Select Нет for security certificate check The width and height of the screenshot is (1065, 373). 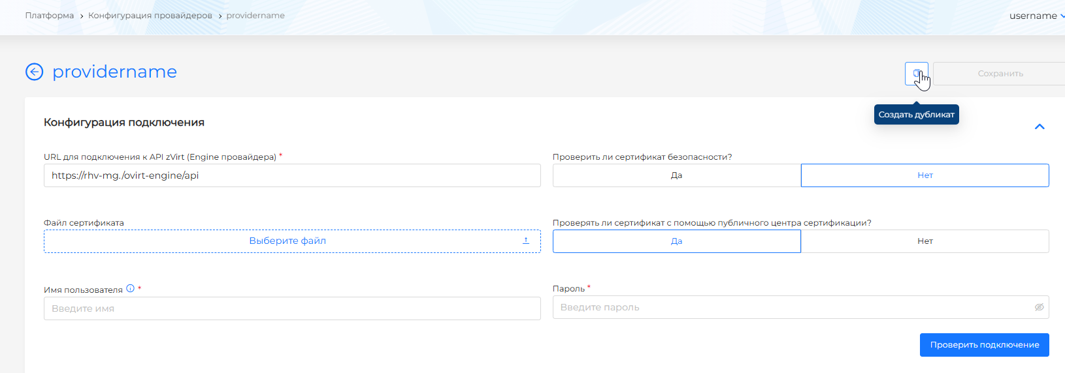coord(925,175)
